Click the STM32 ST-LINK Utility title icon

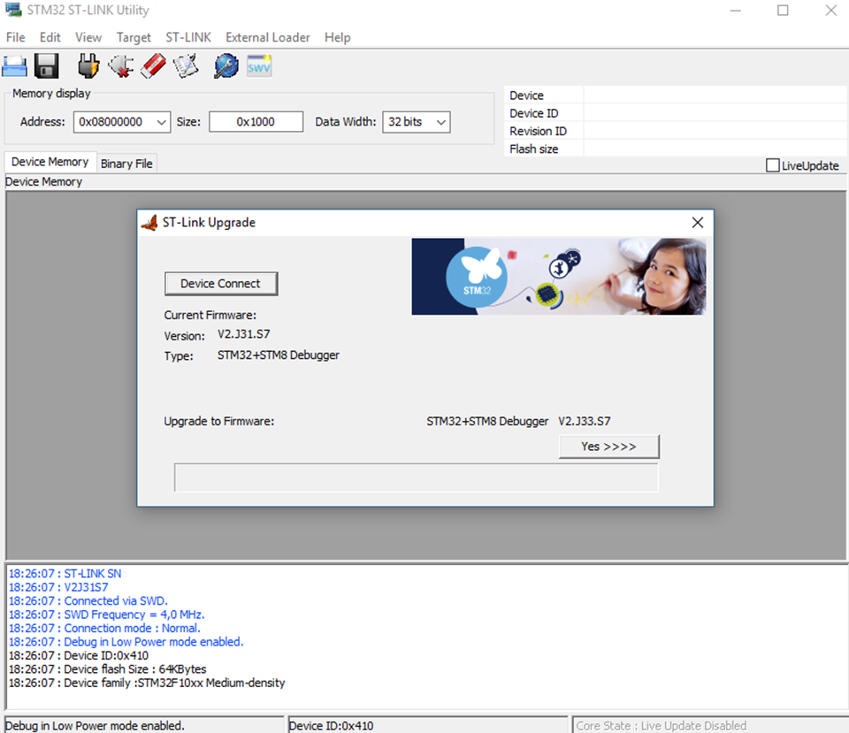click(x=13, y=10)
